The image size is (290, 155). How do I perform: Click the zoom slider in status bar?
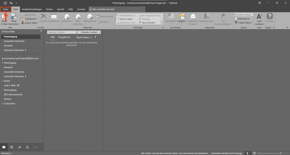pos(270,153)
